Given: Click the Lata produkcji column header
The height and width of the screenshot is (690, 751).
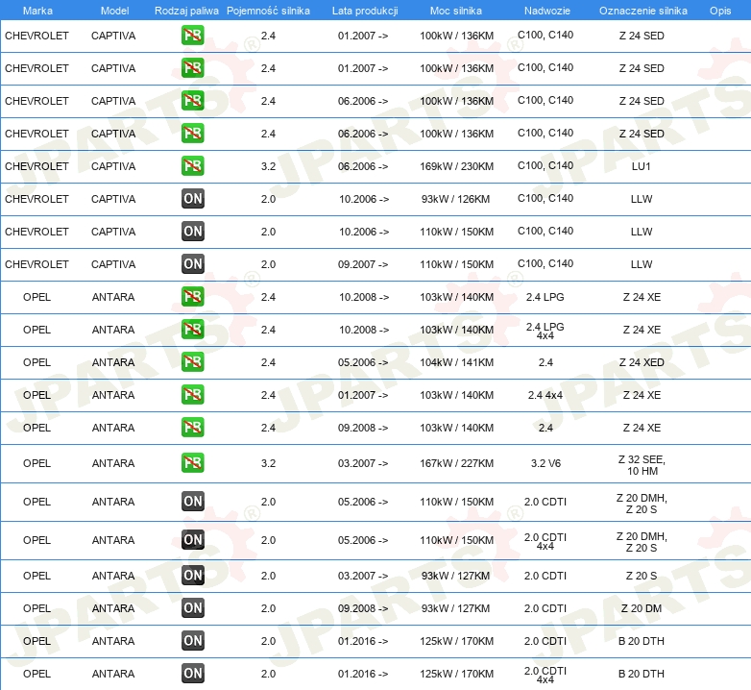Looking at the screenshot, I should coord(364,10).
